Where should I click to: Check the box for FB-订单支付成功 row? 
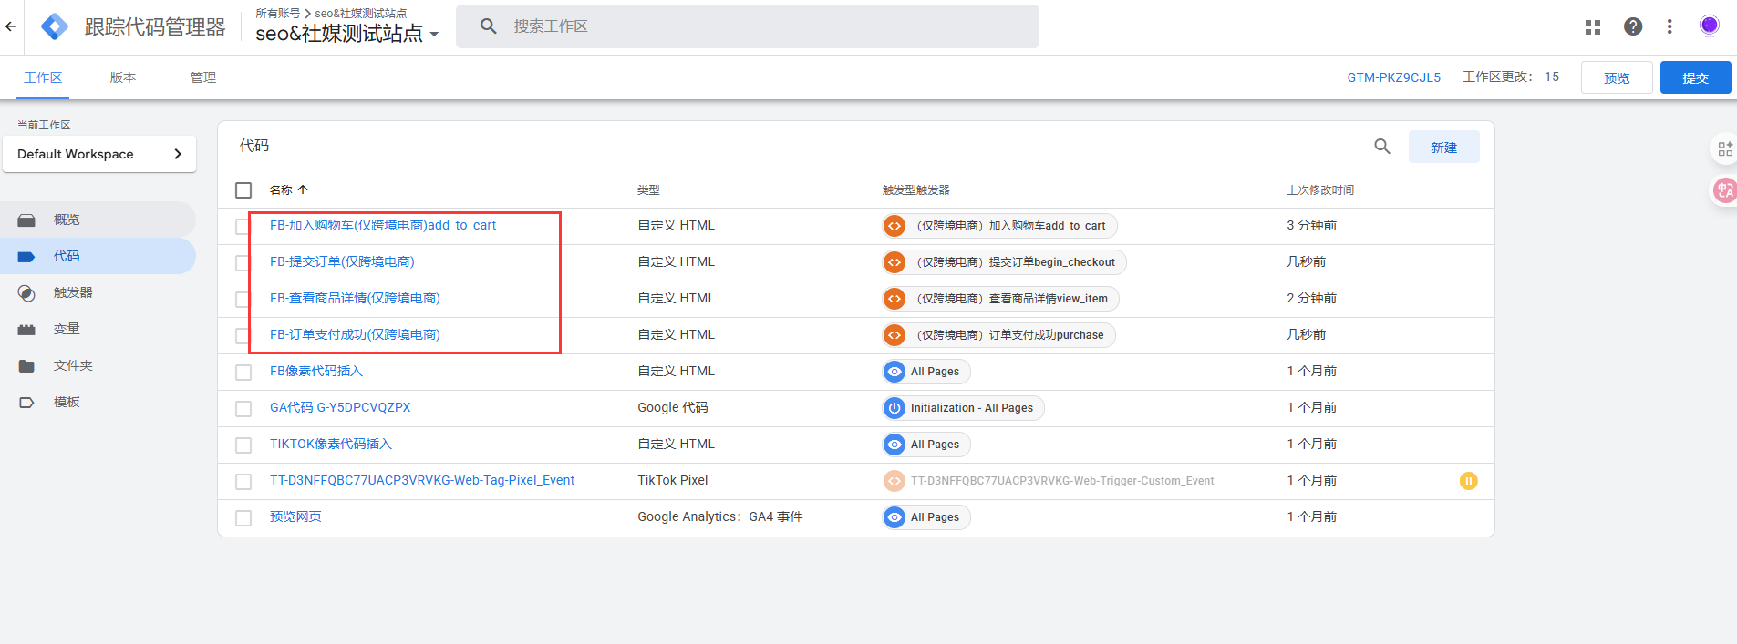243,336
